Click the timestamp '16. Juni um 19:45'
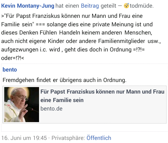The image size is (168, 143). (x=24, y=138)
